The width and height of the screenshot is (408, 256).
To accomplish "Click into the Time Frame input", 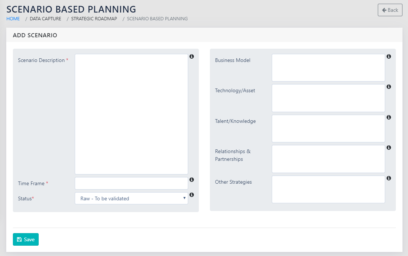I will click(x=131, y=183).
